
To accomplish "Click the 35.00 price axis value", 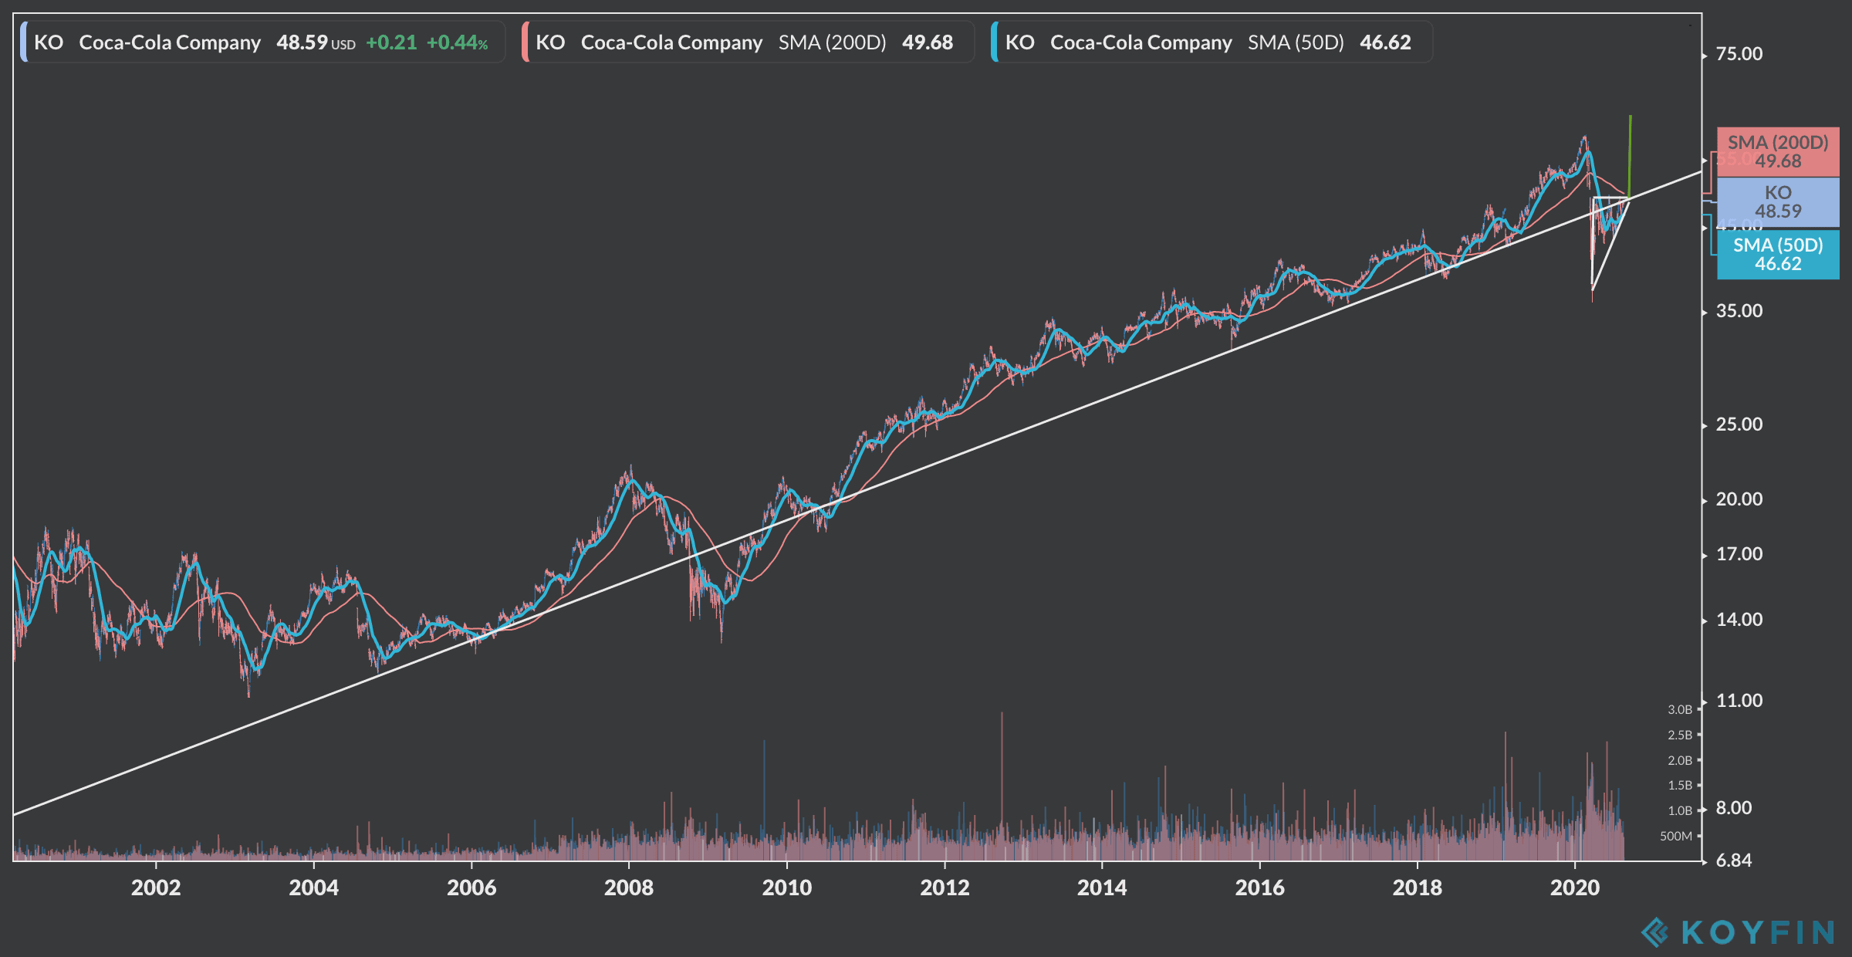I will click(x=1739, y=311).
